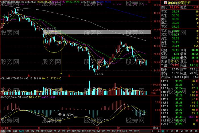Select the DMI indicator tab
The image size is (199, 133).
coord(27,131)
